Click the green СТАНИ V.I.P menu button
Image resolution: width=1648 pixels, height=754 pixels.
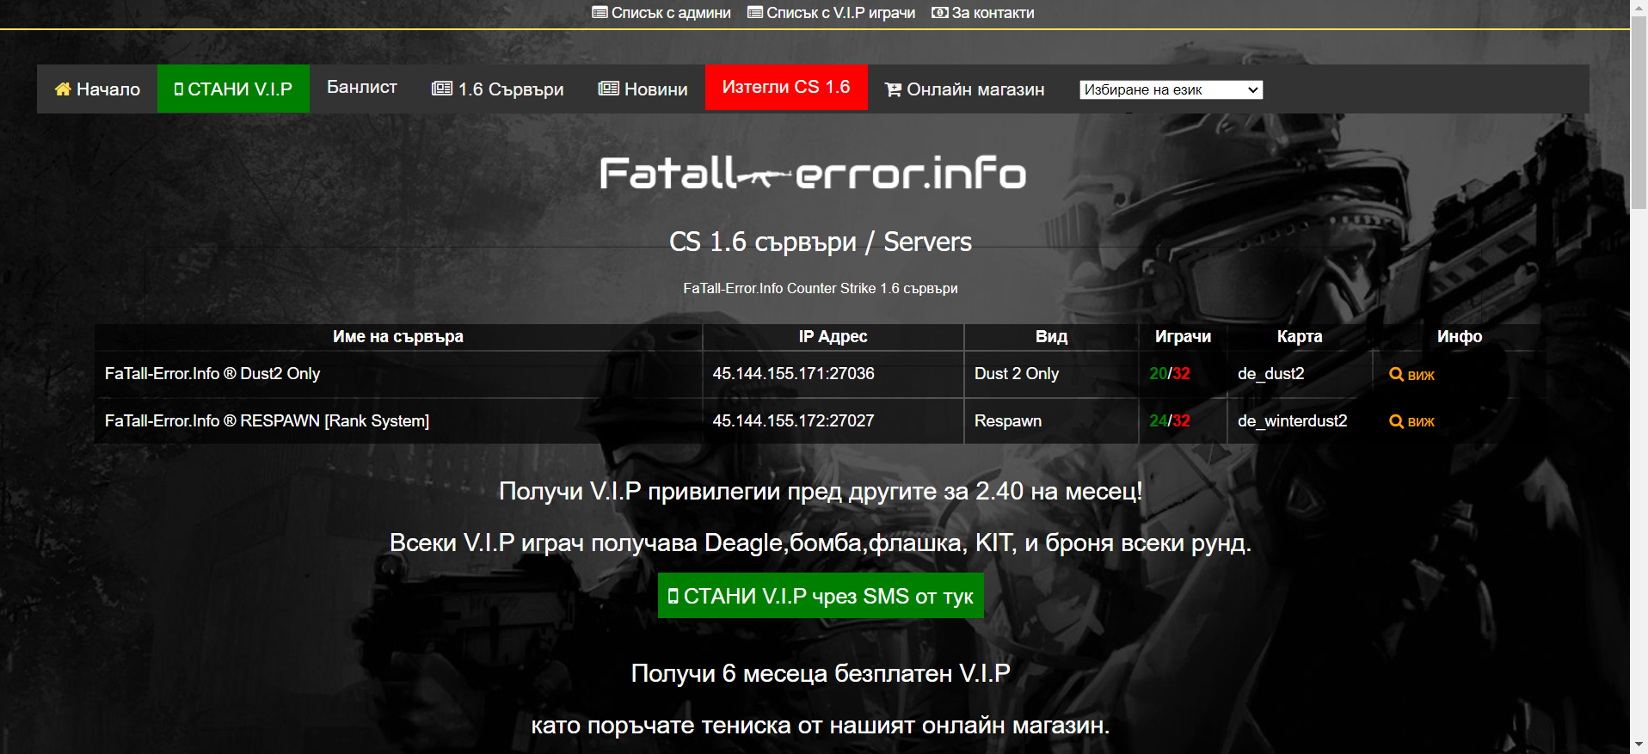coord(233,89)
